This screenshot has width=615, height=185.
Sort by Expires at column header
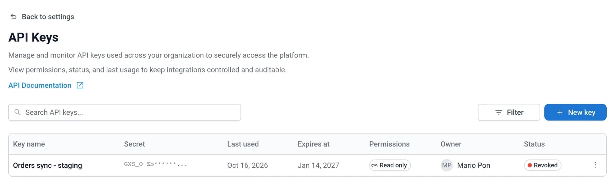[313, 144]
